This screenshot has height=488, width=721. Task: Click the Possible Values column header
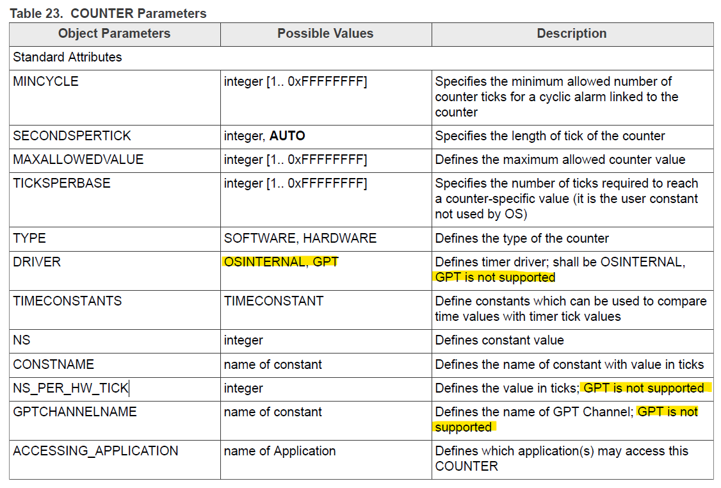[325, 34]
